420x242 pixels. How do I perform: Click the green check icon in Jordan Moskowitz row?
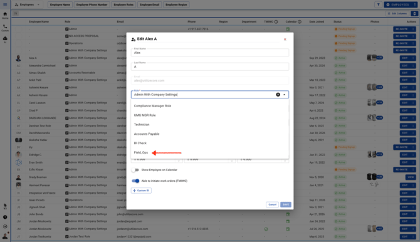tap(266, 229)
